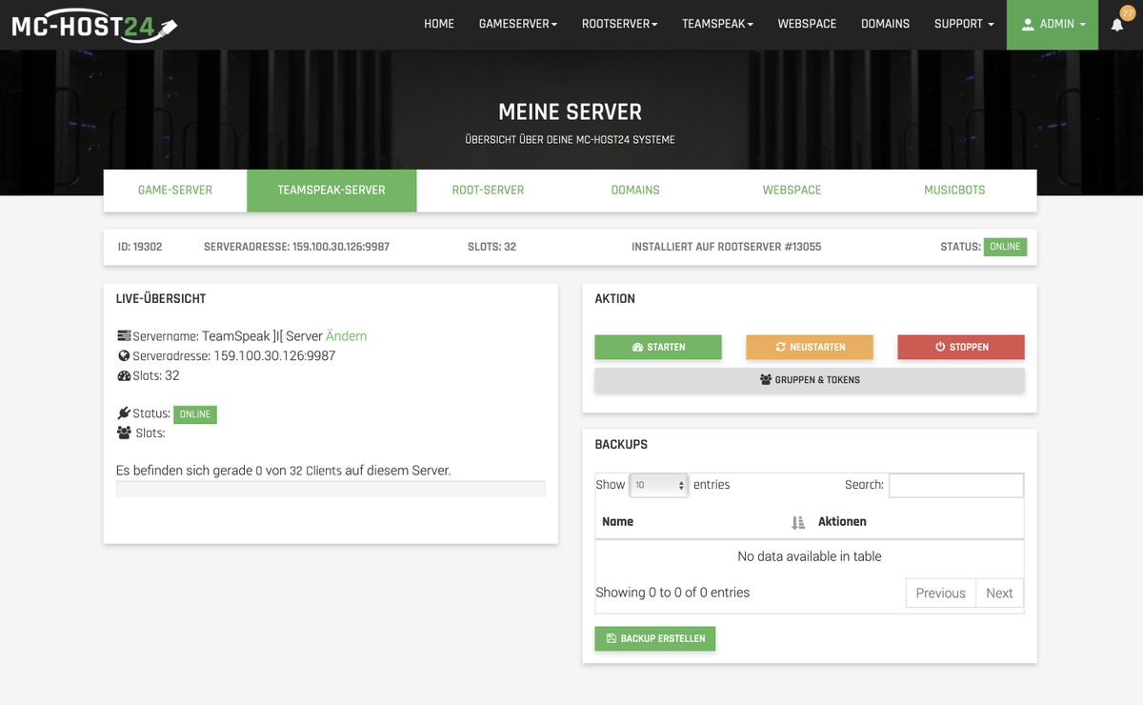Create a backup with Backup Erstellen
The image size is (1143, 705).
click(655, 638)
